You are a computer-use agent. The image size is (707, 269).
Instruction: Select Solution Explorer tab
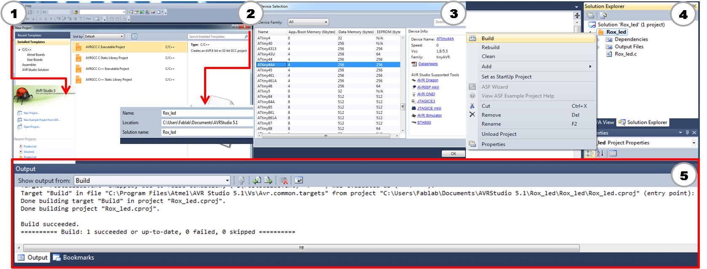coord(643,122)
